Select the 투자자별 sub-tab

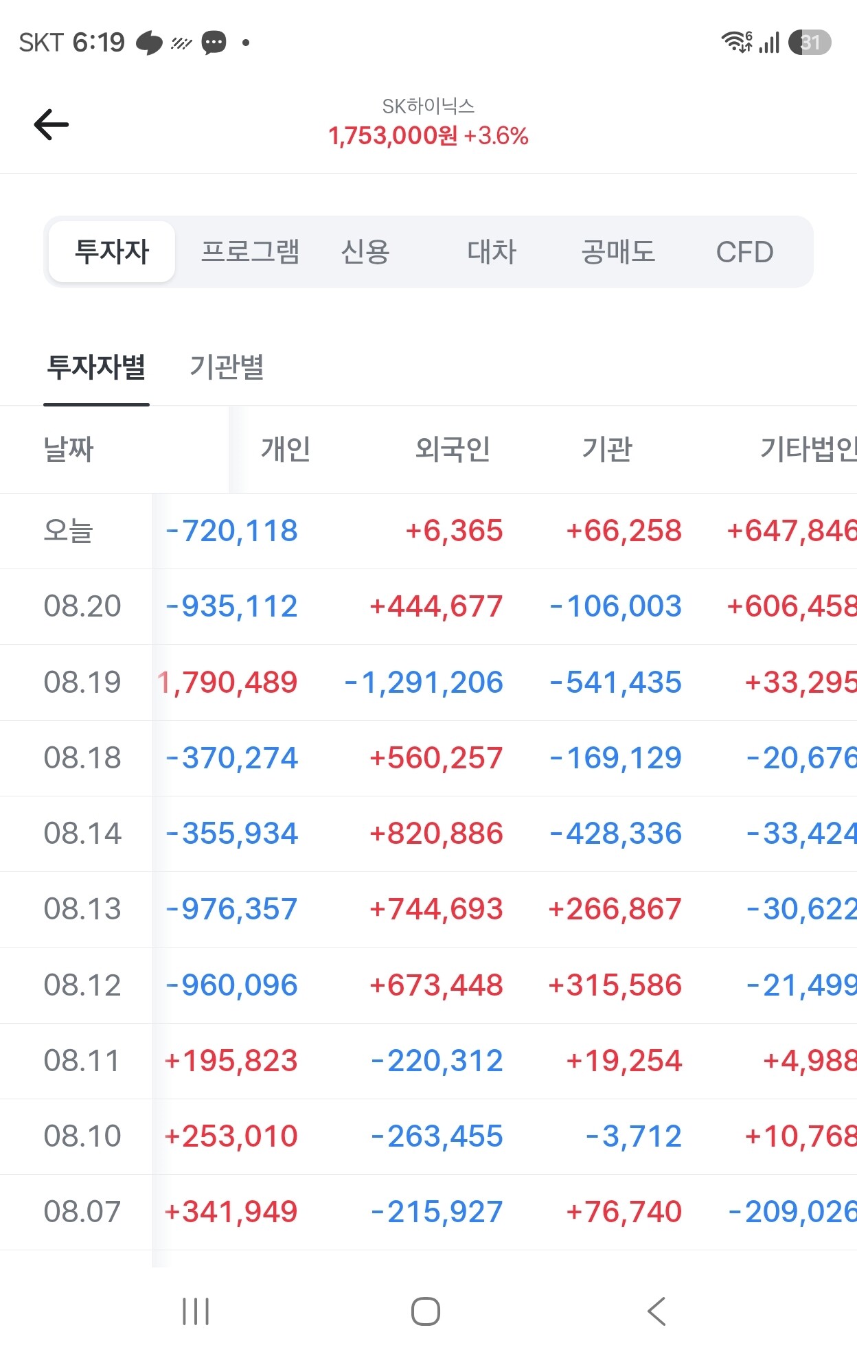pyautogui.click(x=96, y=367)
